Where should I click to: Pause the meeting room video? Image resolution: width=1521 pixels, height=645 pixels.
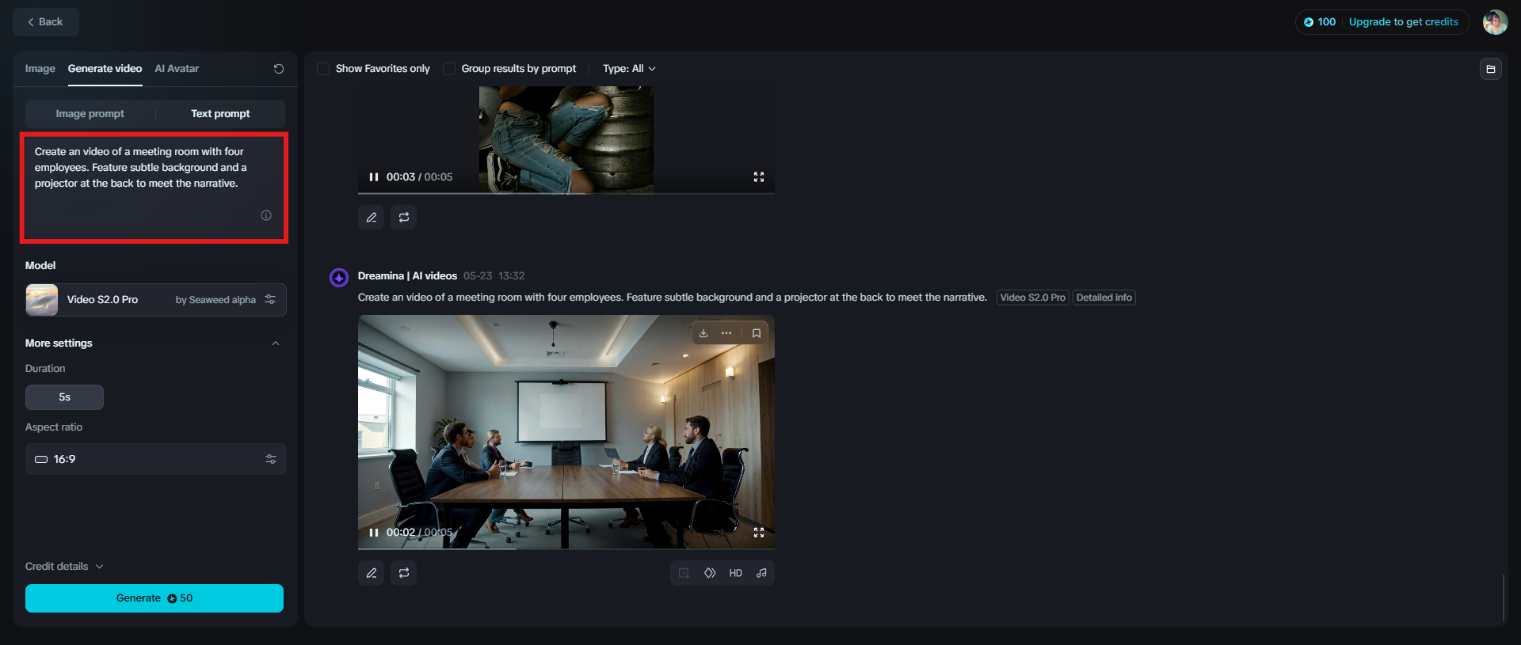pyautogui.click(x=374, y=533)
